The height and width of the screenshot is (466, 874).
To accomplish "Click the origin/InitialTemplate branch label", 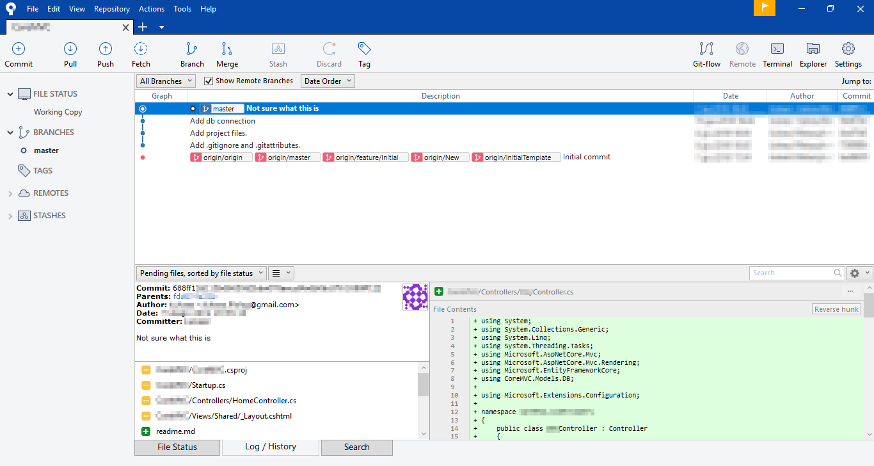I will 516,157.
